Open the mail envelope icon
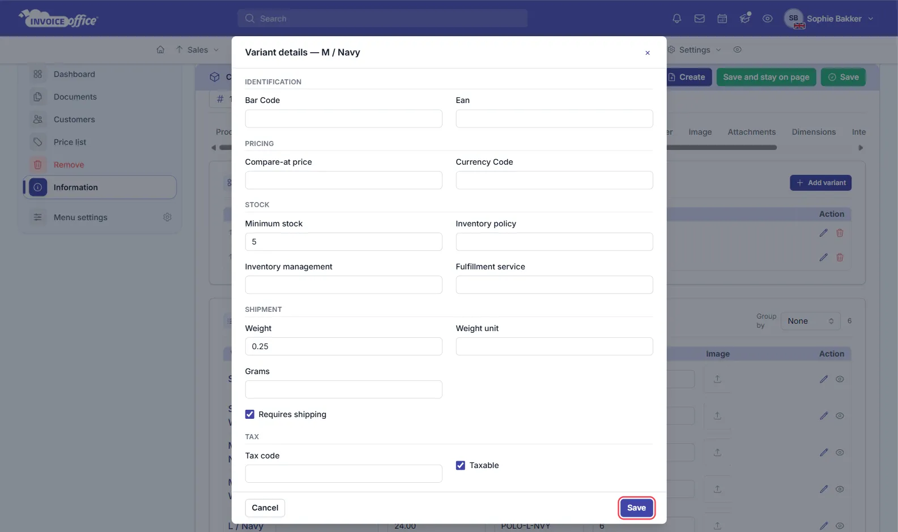This screenshot has width=898, height=532. point(700,19)
